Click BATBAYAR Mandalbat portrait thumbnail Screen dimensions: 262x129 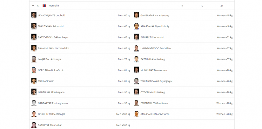[34, 125]
